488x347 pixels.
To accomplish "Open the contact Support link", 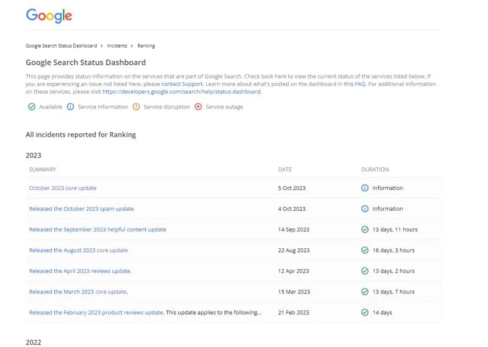I will pyautogui.click(x=182, y=84).
